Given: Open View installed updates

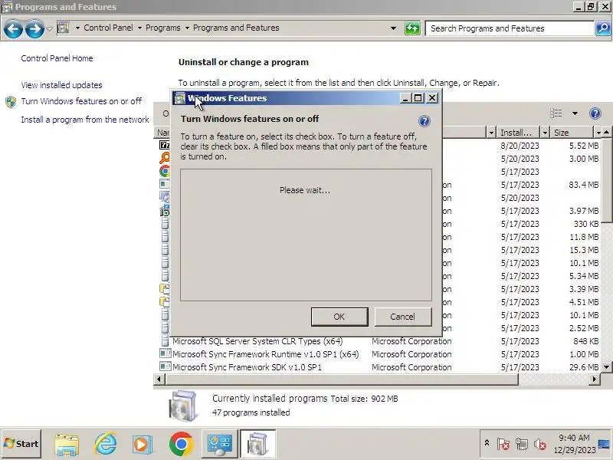Looking at the screenshot, I should [61, 85].
